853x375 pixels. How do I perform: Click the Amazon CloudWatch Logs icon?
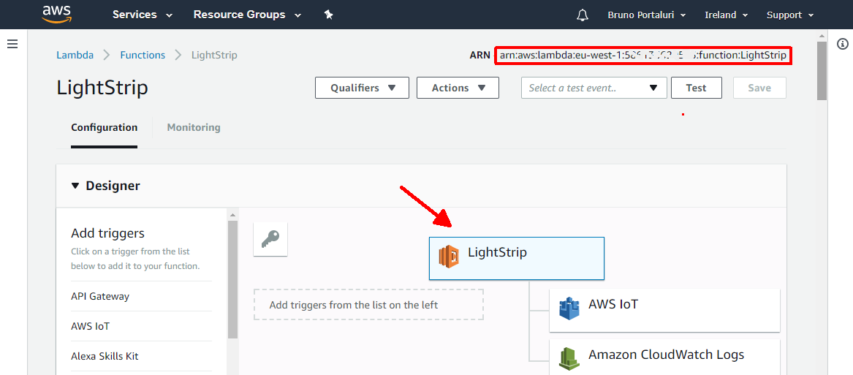tap(569, 358)
